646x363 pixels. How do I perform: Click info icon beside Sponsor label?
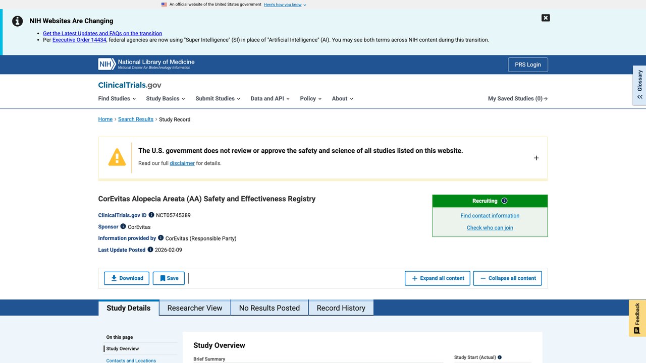(x=123, y=226)
